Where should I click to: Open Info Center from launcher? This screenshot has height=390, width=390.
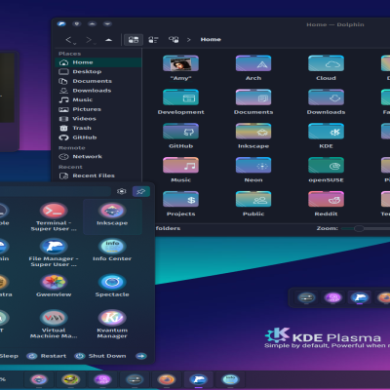pyautogui.click(x=112, y=250)
